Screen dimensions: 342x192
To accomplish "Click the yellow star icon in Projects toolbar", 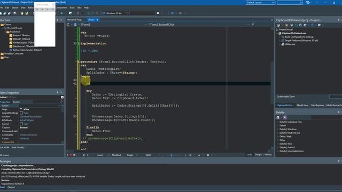I will point(286,25).
